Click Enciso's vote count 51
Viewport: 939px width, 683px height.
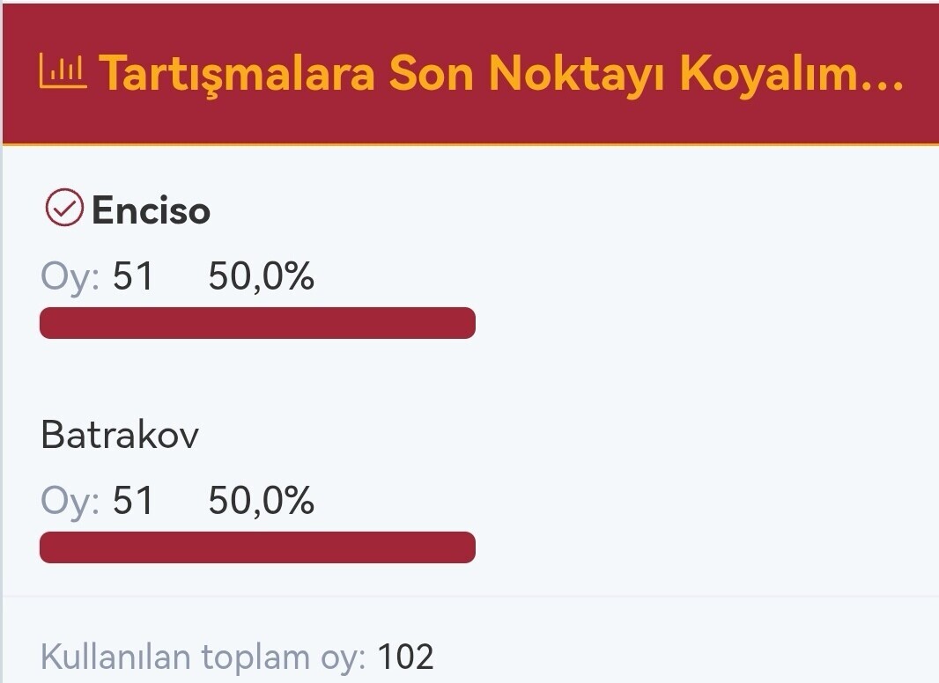point(133,276)
